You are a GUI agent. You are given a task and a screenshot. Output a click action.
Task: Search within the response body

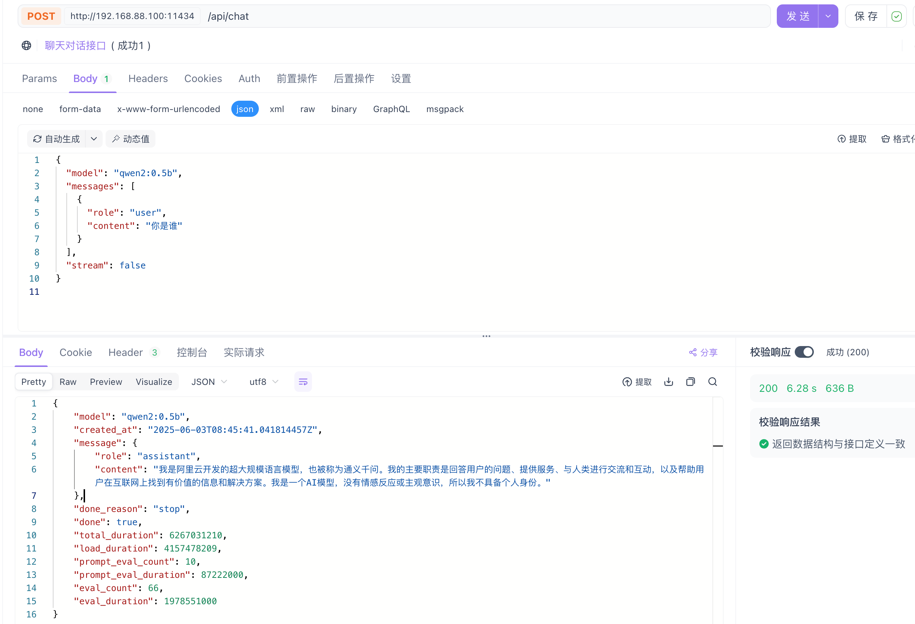pos(713,382)
